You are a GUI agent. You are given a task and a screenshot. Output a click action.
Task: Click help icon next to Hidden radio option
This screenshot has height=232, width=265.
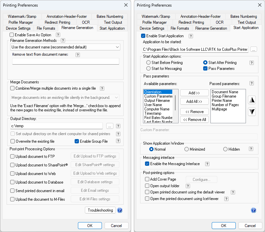click(251, 149)
